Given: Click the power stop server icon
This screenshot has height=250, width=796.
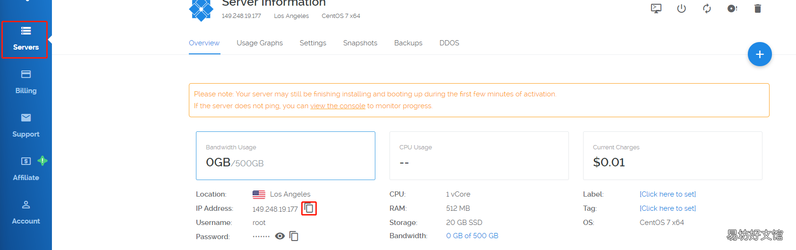Looking at the screenshot, I should click(x=681, y=9).
